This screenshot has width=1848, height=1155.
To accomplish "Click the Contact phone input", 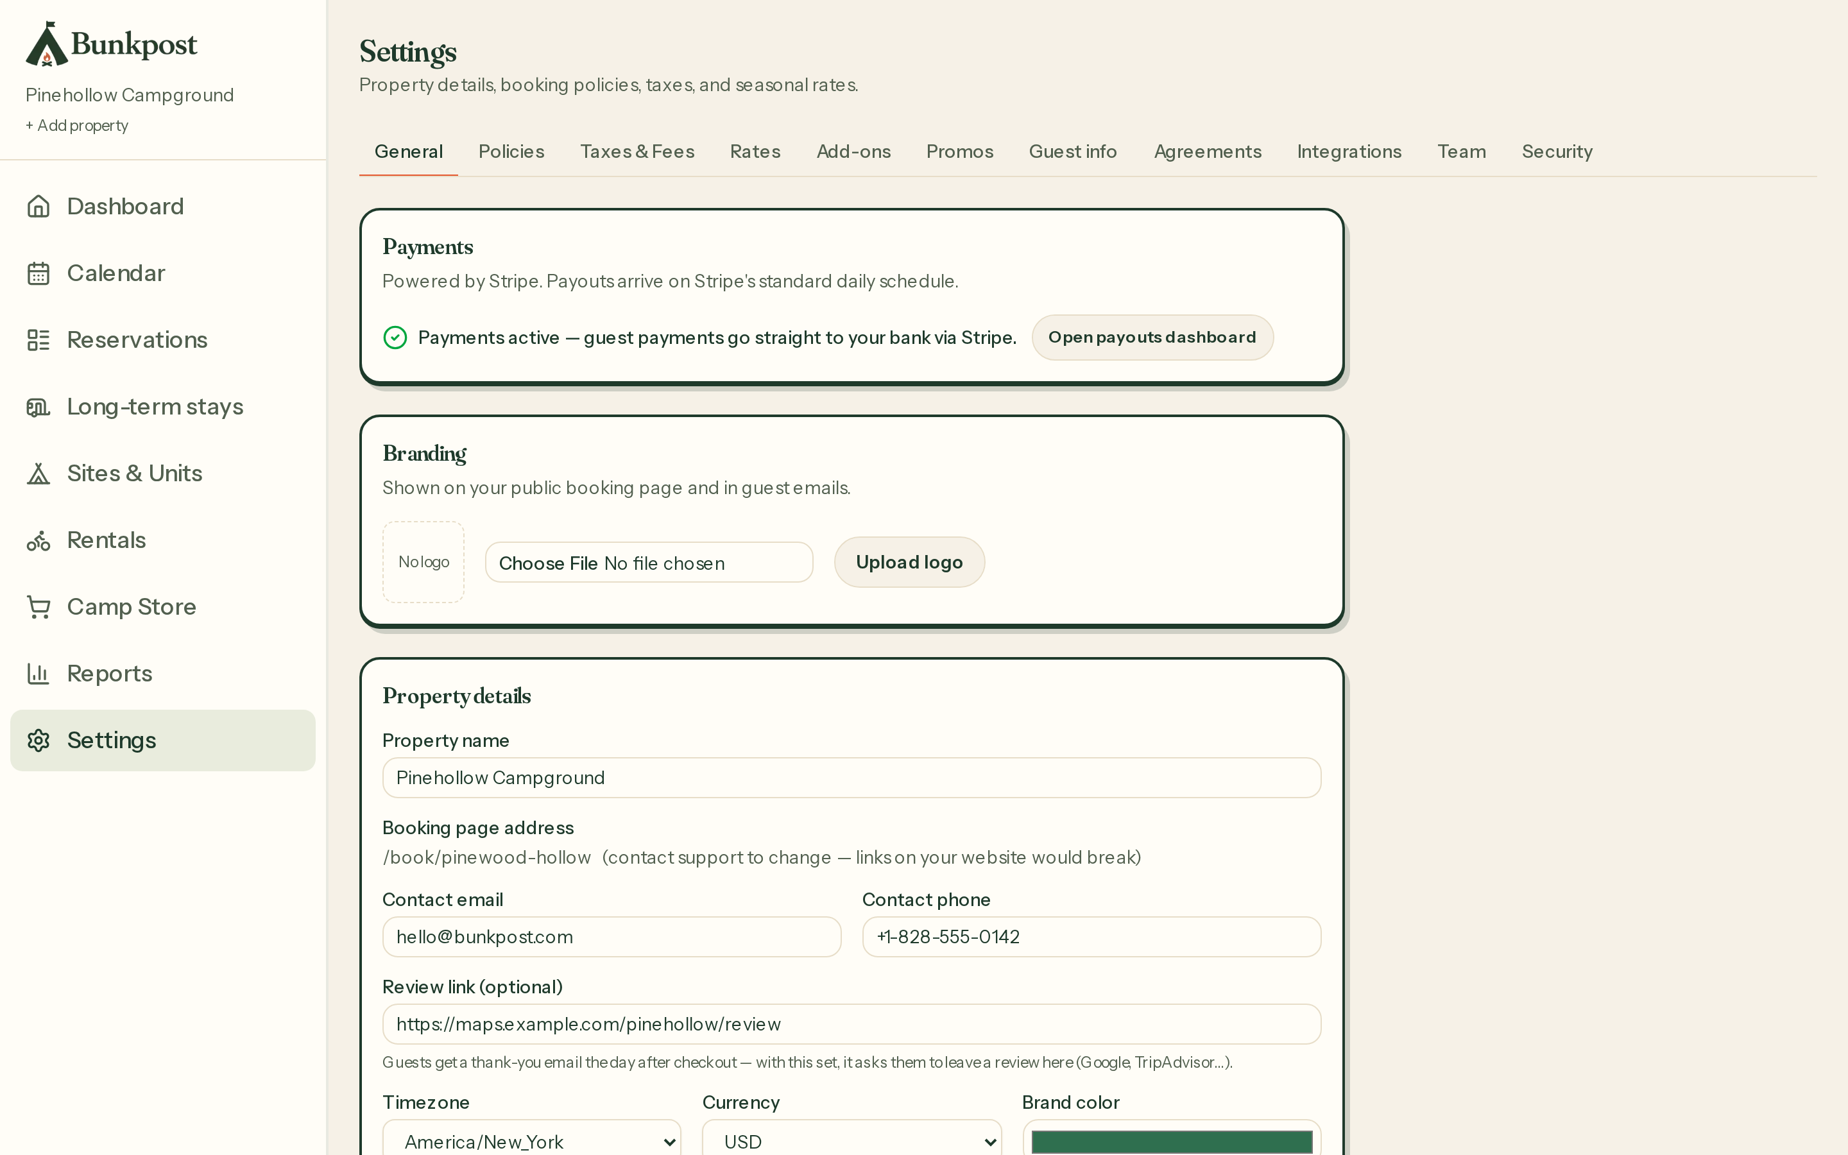I will pyautogui.click(x=1091, y=937).
